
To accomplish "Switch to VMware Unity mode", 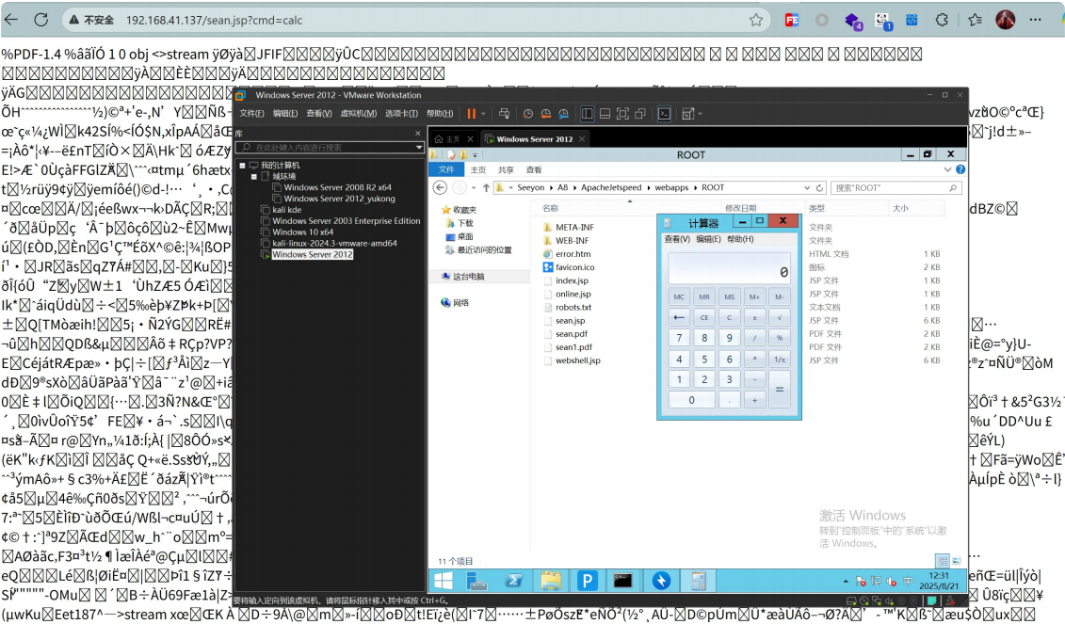I will coord(639,114).
